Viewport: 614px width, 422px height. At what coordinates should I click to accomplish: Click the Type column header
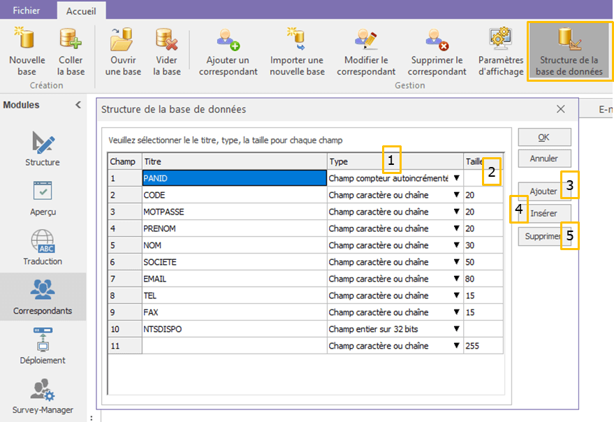coord(395,161)
